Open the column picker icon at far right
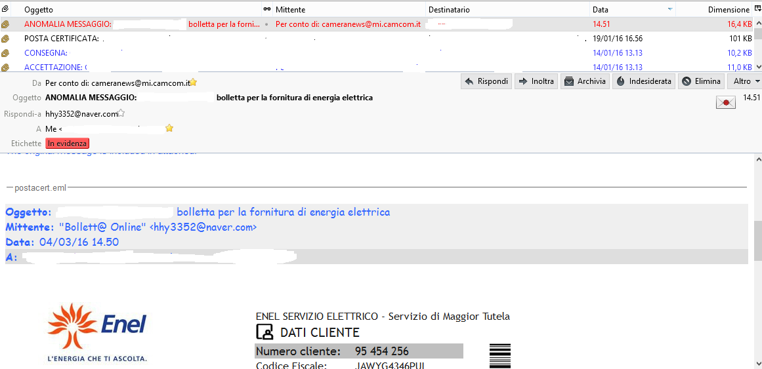 (756, 9)
